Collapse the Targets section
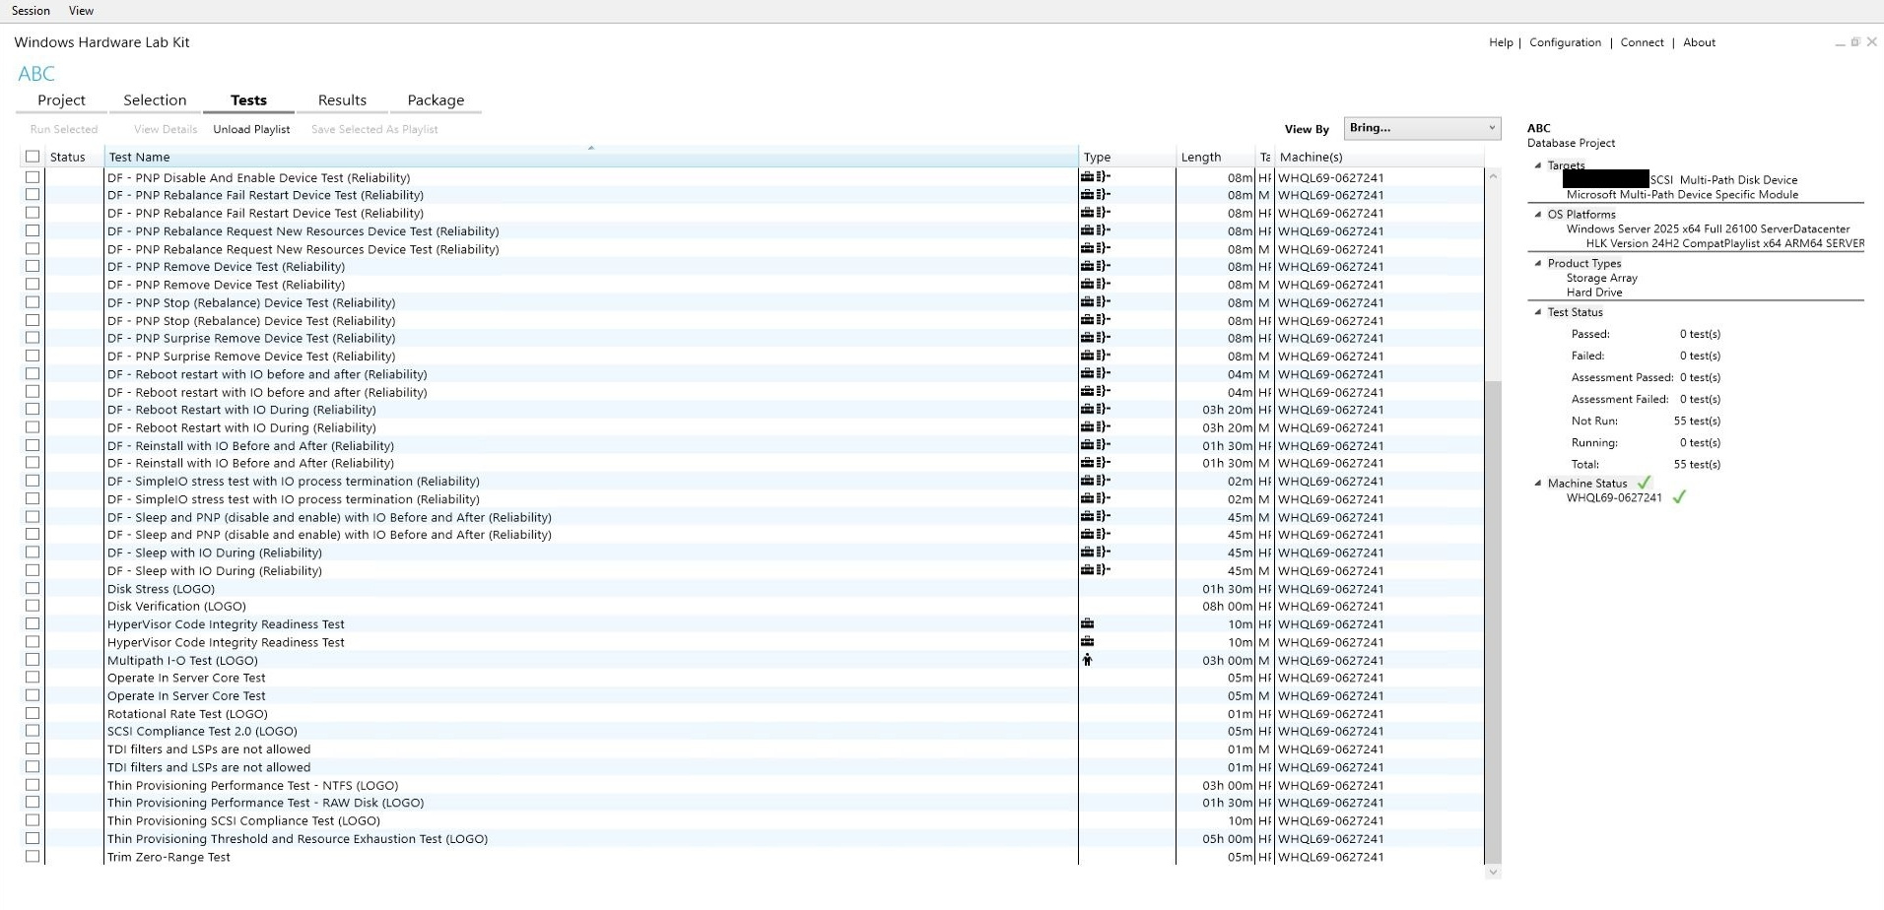This screenshot has height=910, width=1884. pos(1538,165)
